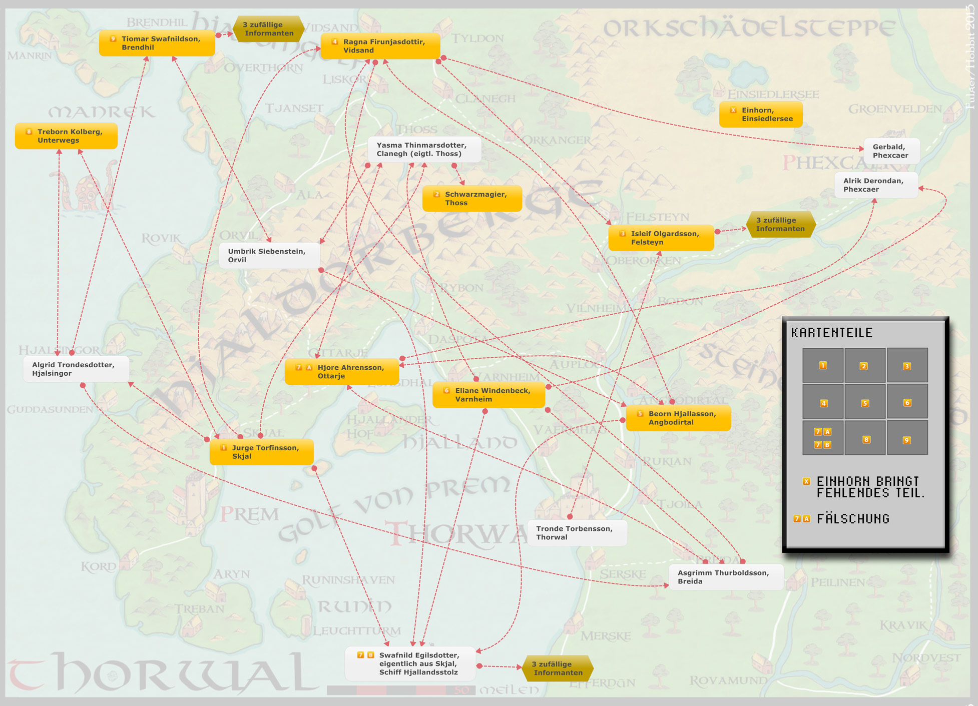Viewport: 978px width, 706px height.
Task: Click the Treborn Kolberg, Unterwegs node
Action: pos(66,136)
